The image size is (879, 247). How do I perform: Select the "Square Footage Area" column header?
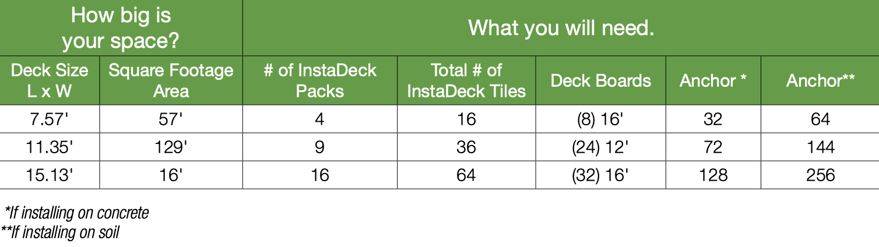pos(171,80)
